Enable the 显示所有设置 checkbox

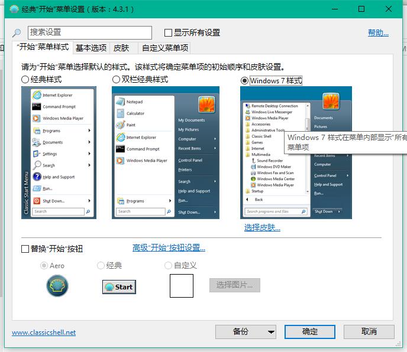[169, 33]
